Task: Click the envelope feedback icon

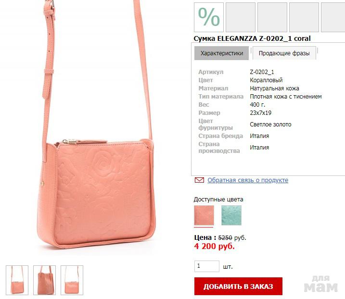Action: pos(199,180)
